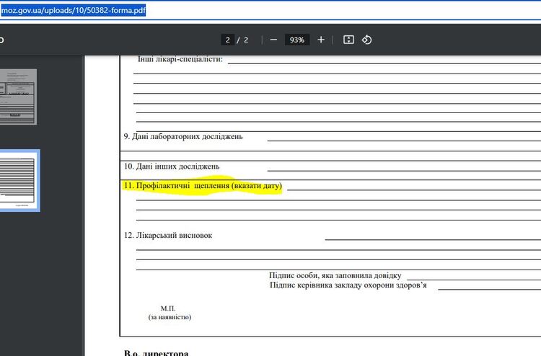The width and height of the screenshot is (541, 356).
Task: Click the '9. Дані лабораторних досліджень' line
Action: point(183,136)
